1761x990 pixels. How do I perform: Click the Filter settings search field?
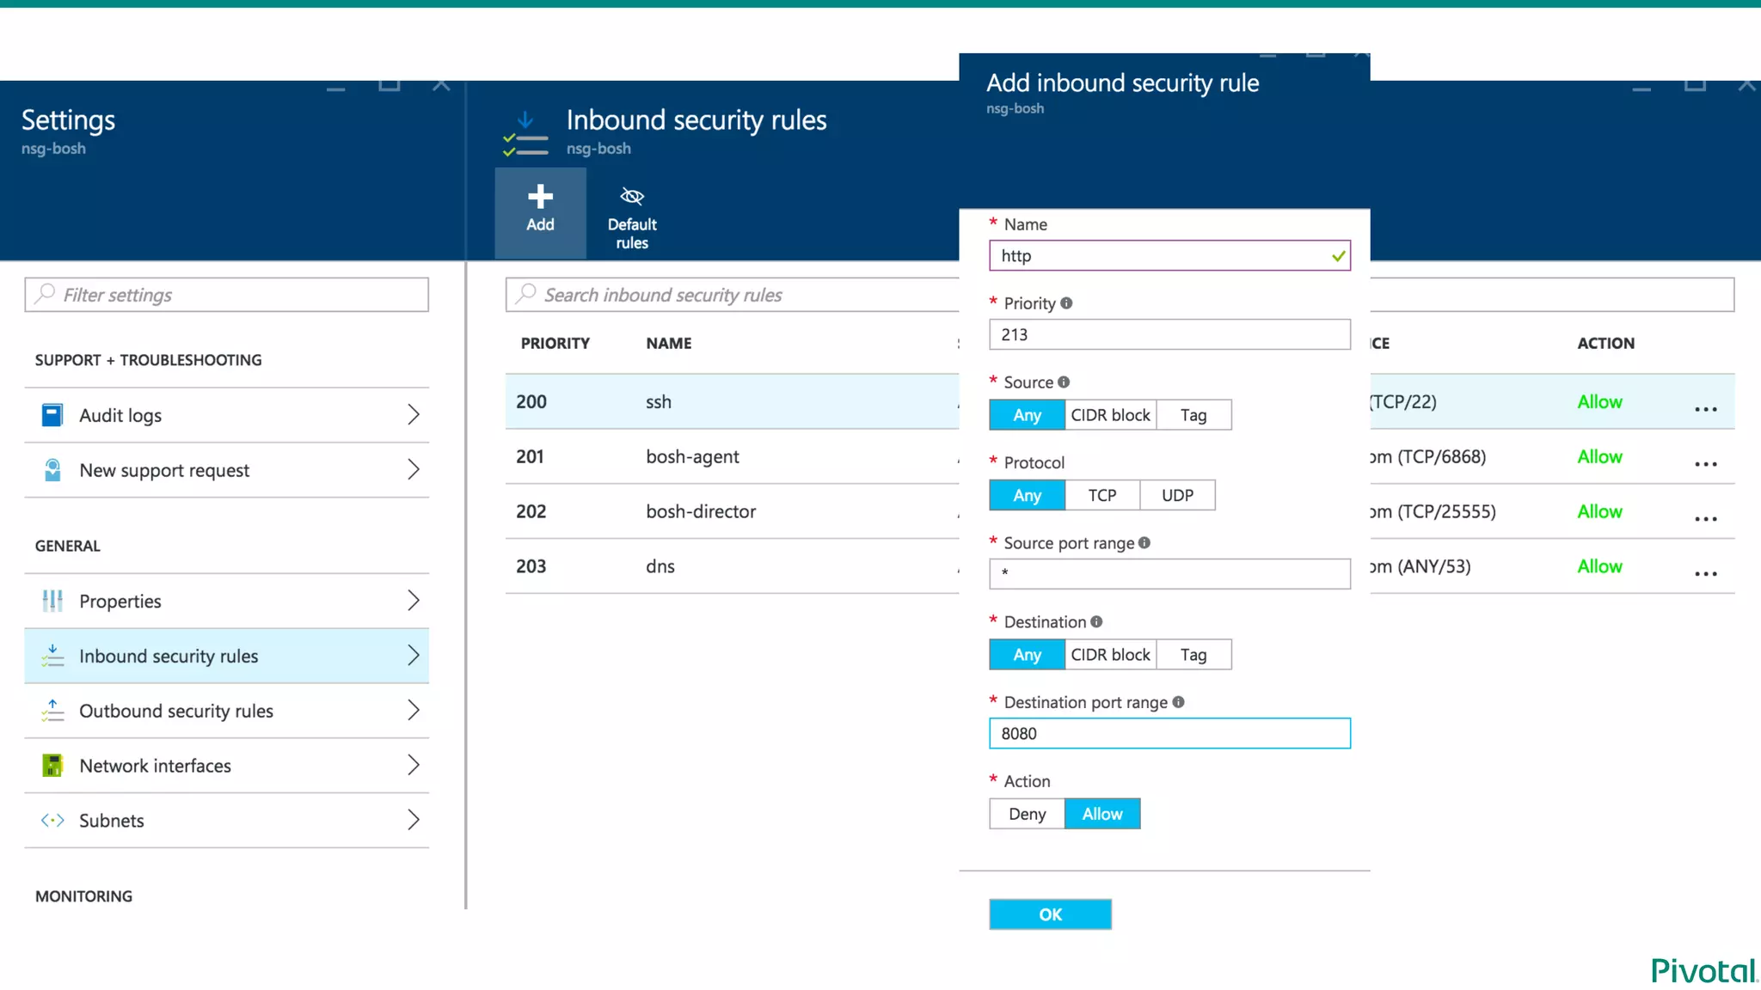(x=227, y=295)
